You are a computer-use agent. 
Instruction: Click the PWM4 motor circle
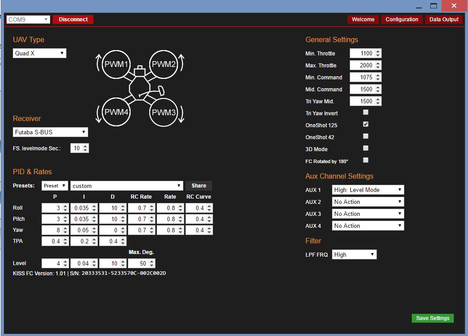pos(116,112)
